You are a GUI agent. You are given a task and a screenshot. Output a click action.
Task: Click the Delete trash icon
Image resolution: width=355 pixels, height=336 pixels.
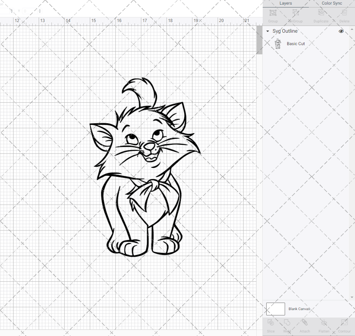pyautogui.click(x=344, y=13)
